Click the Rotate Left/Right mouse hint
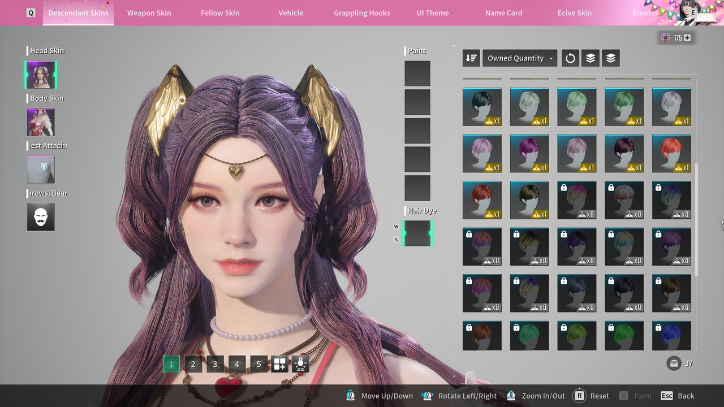 coord(459,396)
